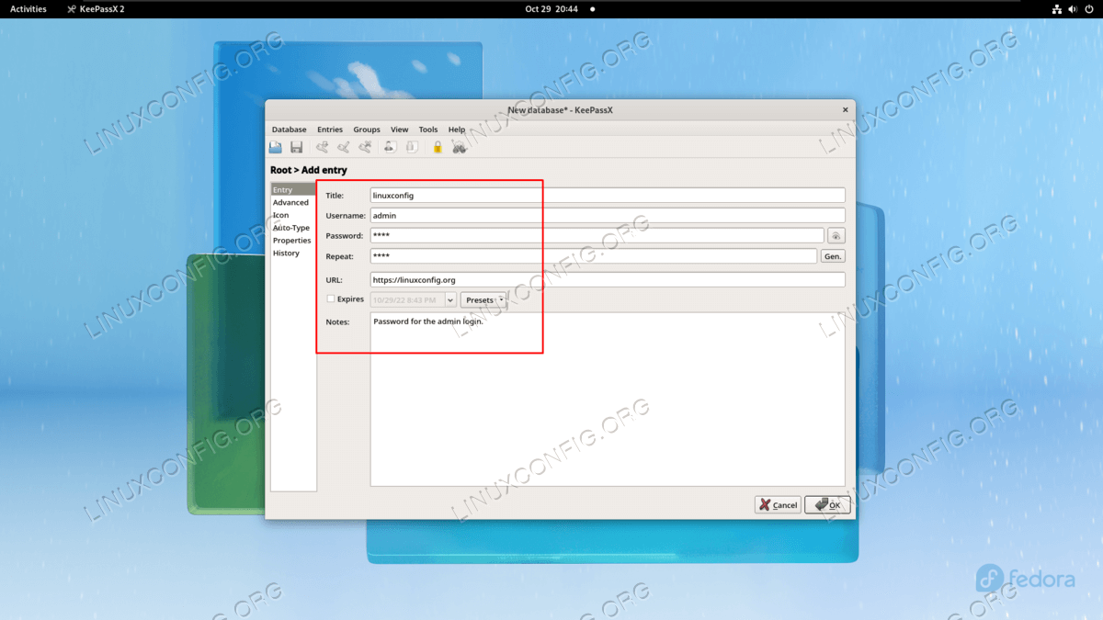Open the Help menu
This screenshot has height=620, width=1103.
pyautogui.click(x=457, y=130)
